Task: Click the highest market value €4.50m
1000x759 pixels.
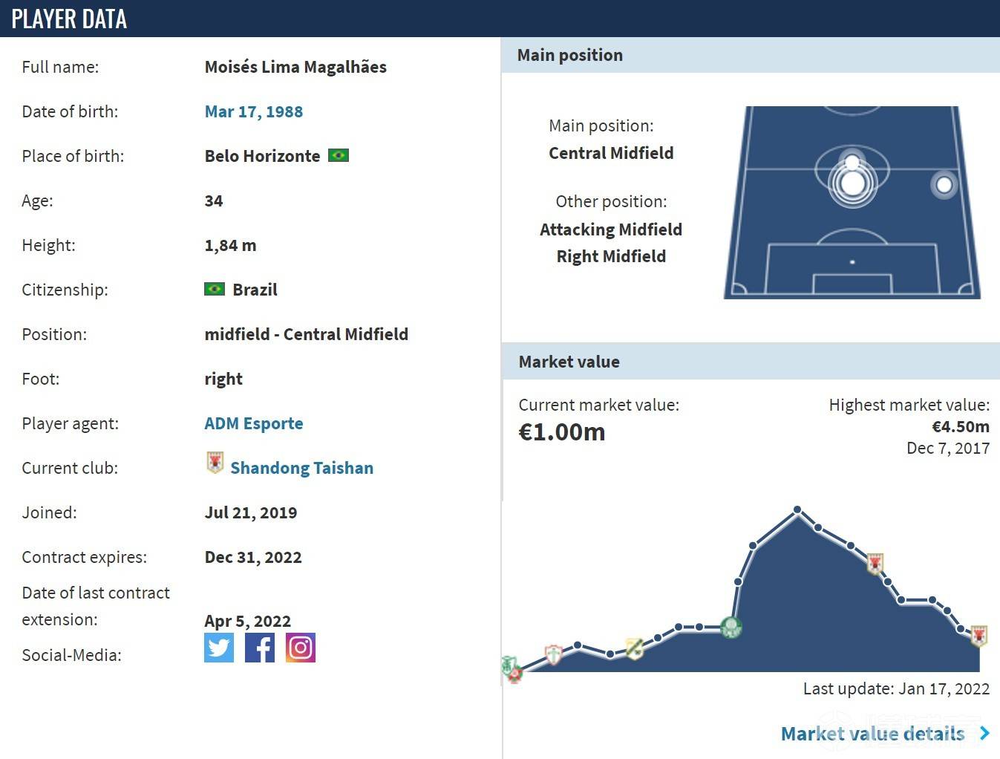Action: (961, 427)
